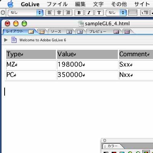Open the paragraph format dropdown
153x153 pixels.
click(x=26, y=13)
